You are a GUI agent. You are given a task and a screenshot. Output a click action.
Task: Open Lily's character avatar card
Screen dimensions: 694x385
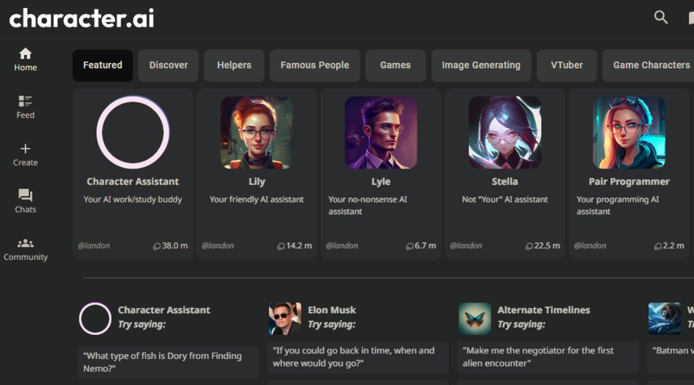257,133
